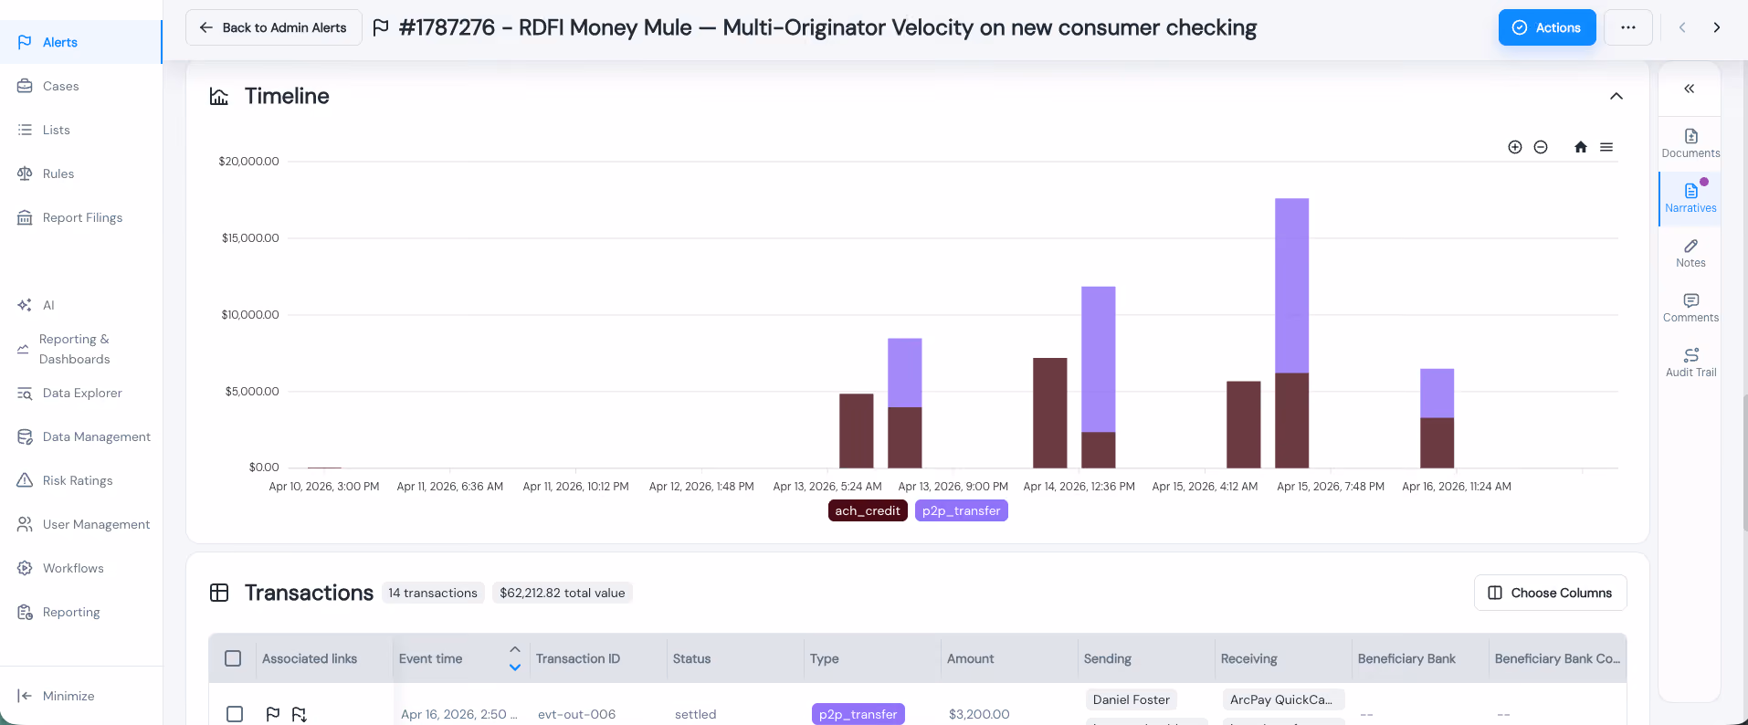Screen dimensions: 1748x725
Task: Click ArcPay QuickCa... receiver chip
Action: coord(1282,699)
